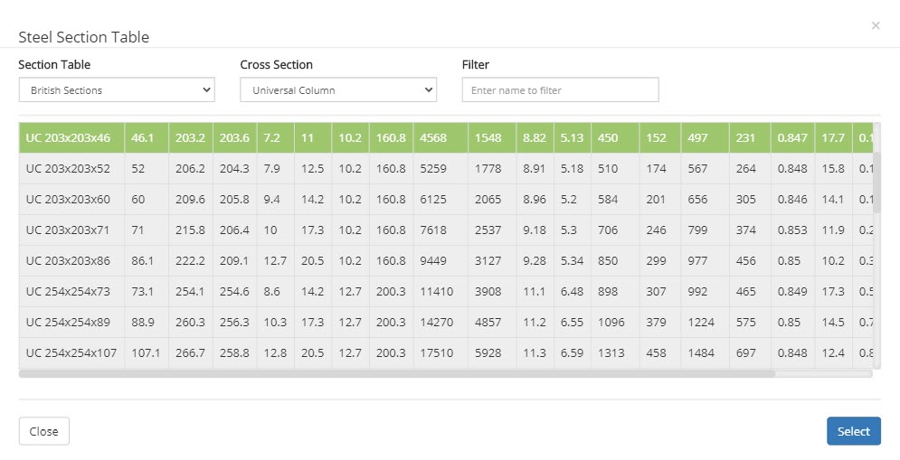900x460 pixels.
Task: Click the 11410 cell in UC 254x254x73 row
Action: (x=440, y=292)
